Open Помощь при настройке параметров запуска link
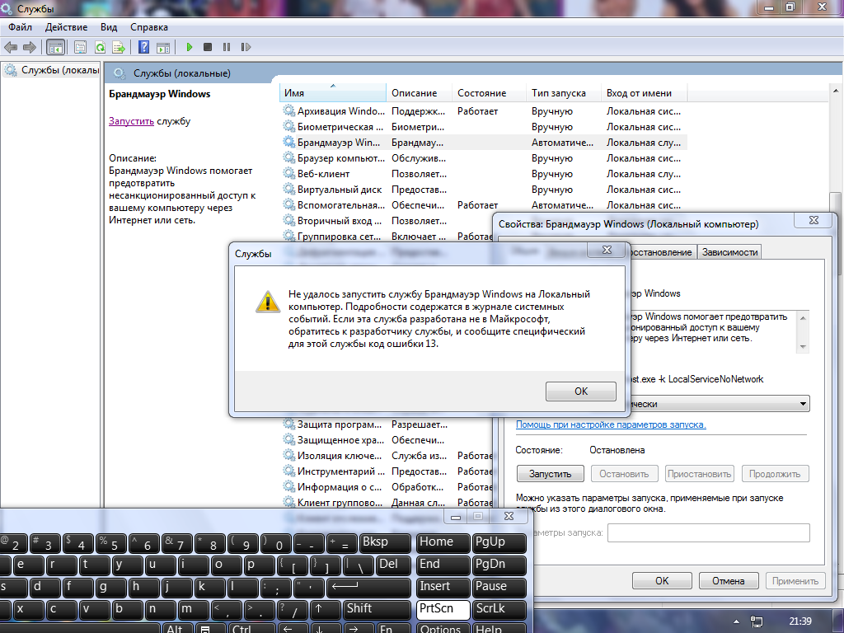 [x=611, y=424]
